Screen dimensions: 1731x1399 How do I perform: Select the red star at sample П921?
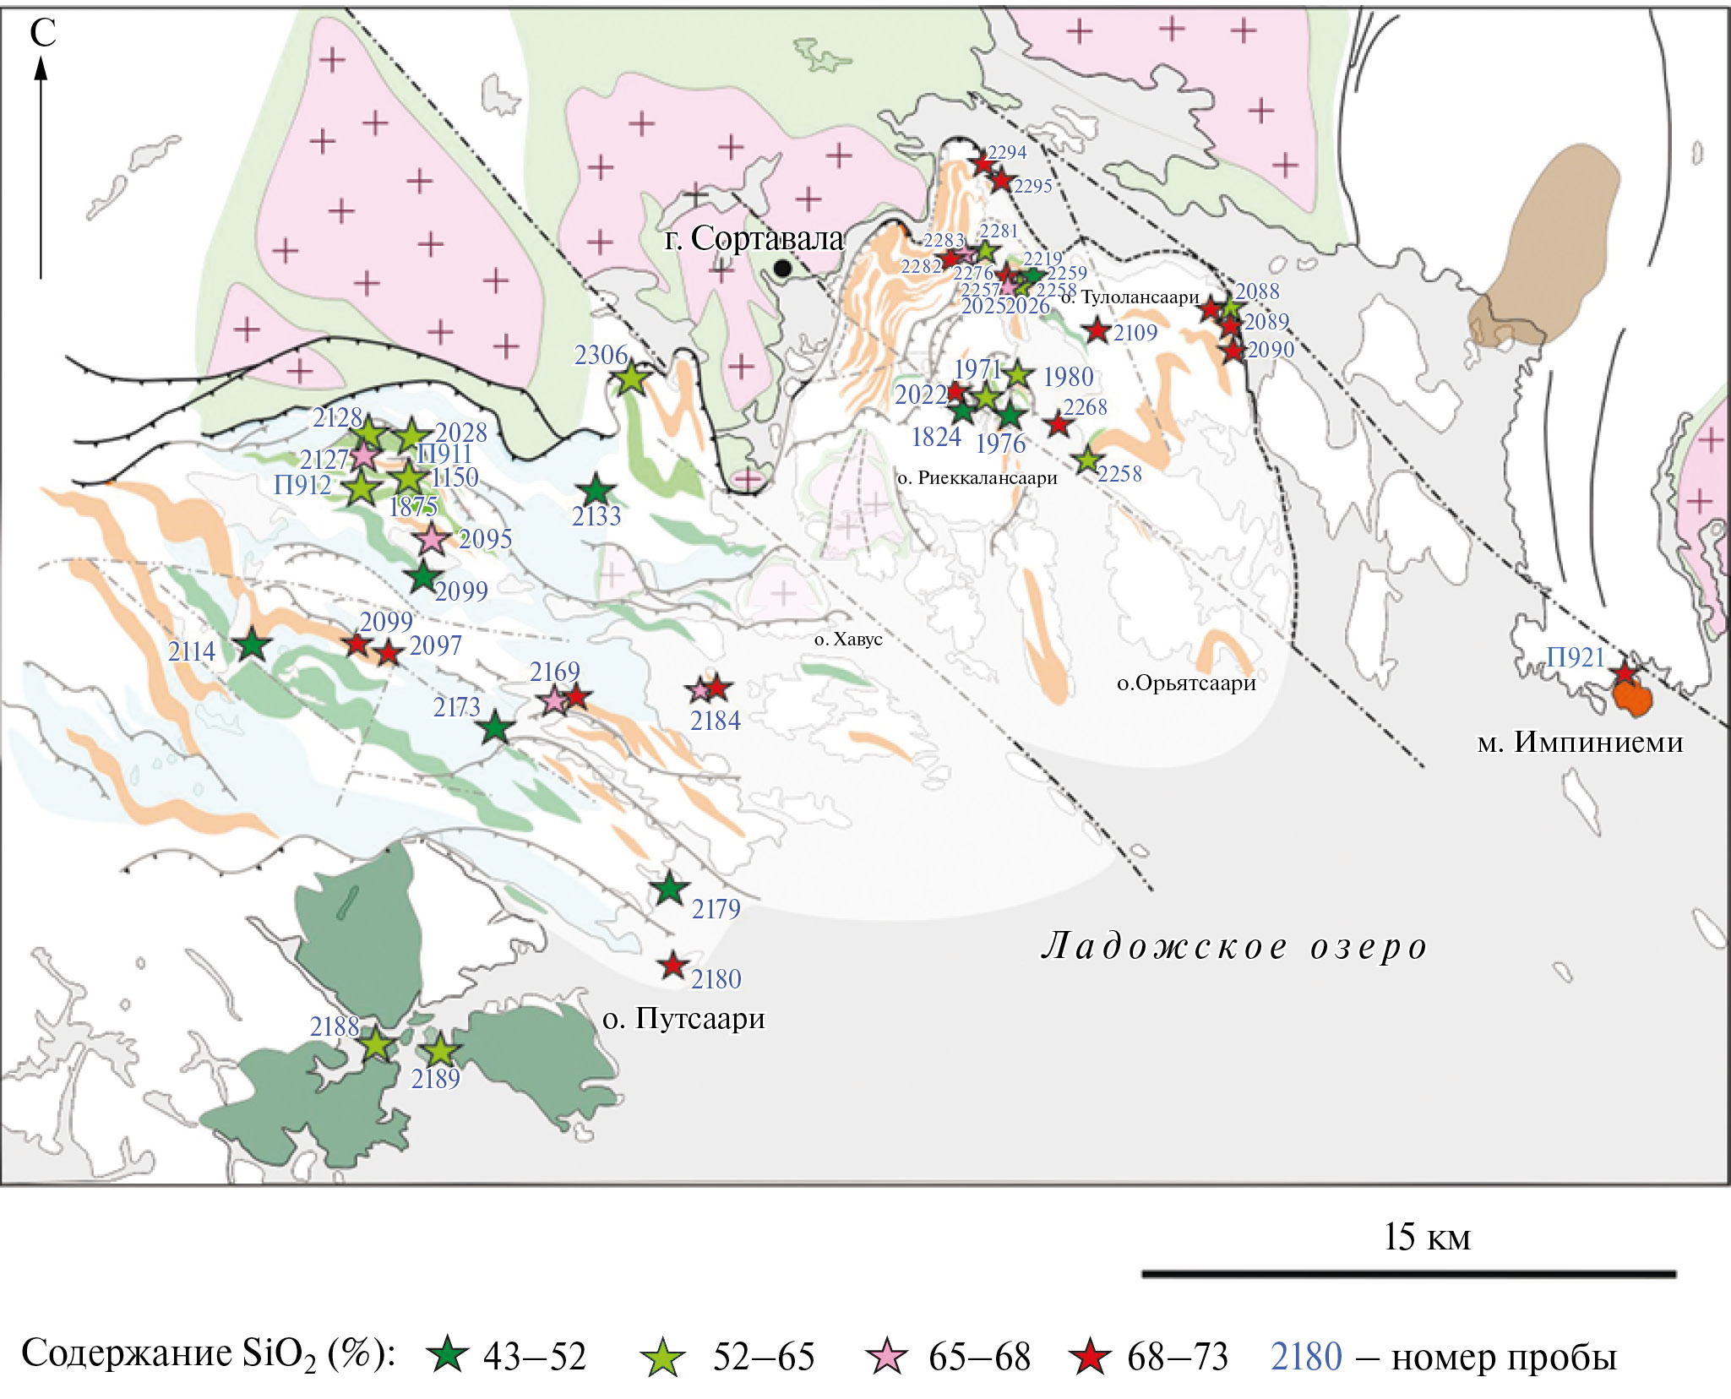(1624, 673)
